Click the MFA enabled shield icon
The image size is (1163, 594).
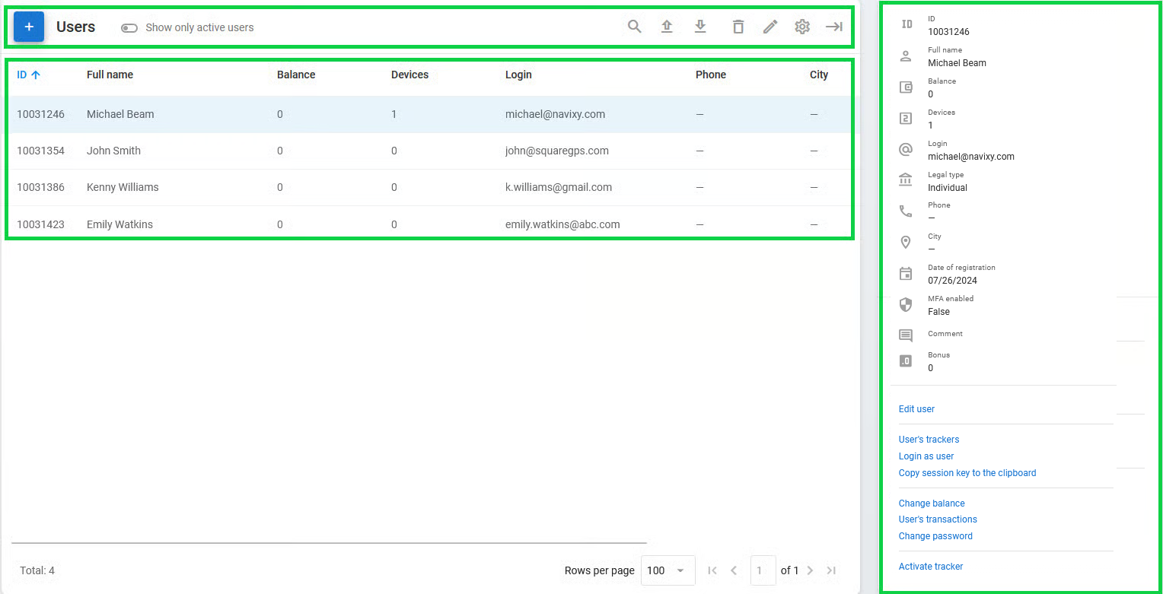pos(906,304)
